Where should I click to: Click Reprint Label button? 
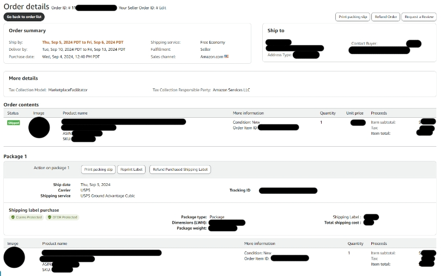click(131, 170)
